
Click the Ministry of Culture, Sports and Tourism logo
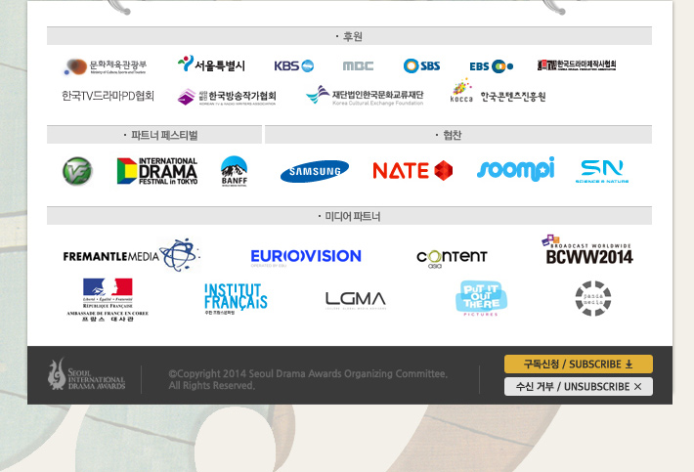click(106, 66)
